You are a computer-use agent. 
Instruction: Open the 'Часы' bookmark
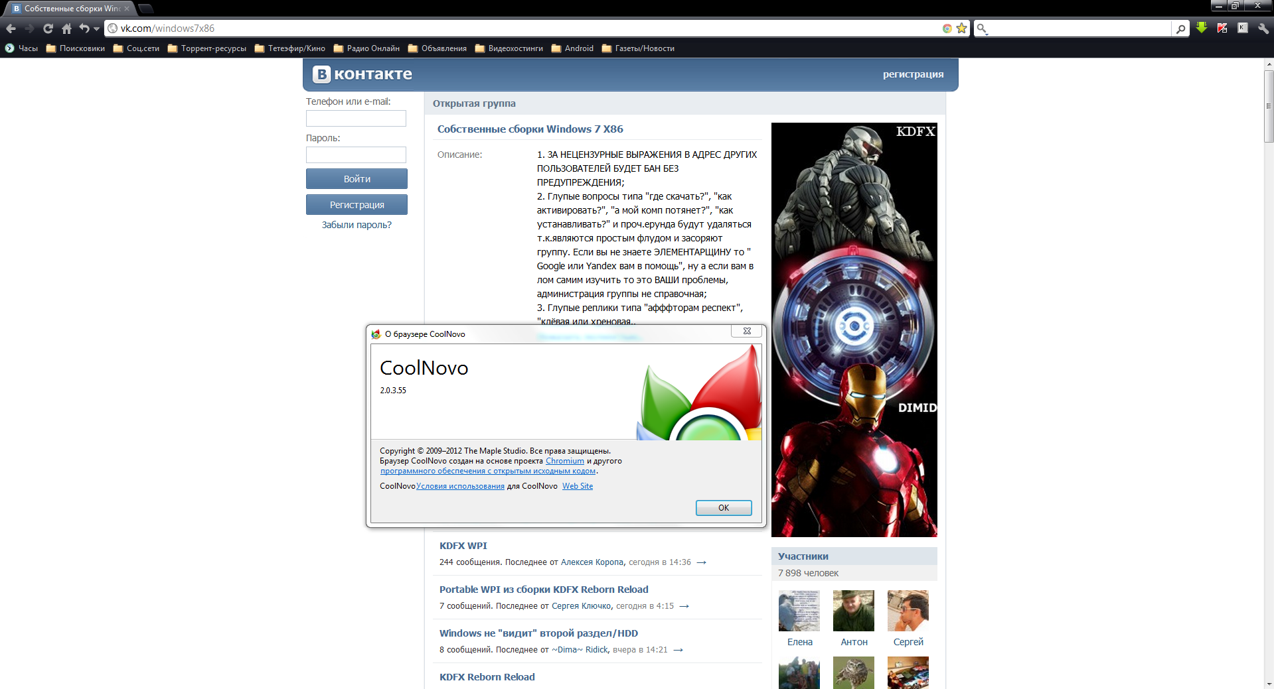[x=21, y=48]
